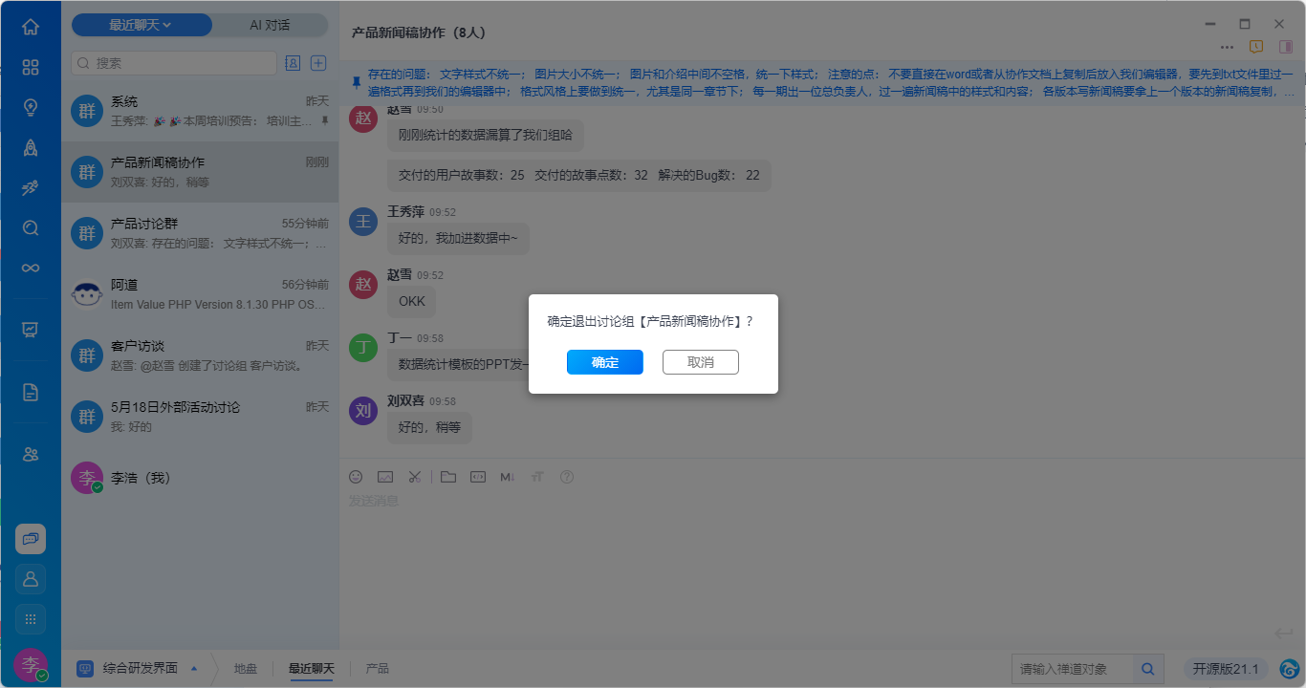This screenshot has width=1306, height=688.
Task: Click the 请输入禅道对象 input field
Action: tap(1074, 669)
